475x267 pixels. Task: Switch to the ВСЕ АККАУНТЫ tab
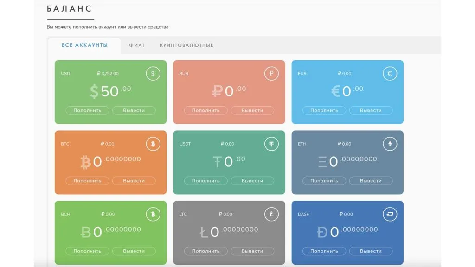pyautogui.click(x=84, y=45)
